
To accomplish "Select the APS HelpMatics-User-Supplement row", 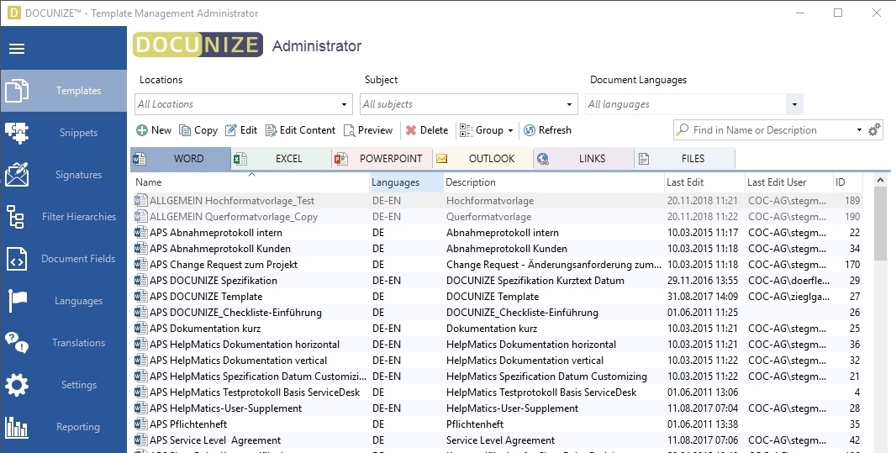I will click(497, 408).
